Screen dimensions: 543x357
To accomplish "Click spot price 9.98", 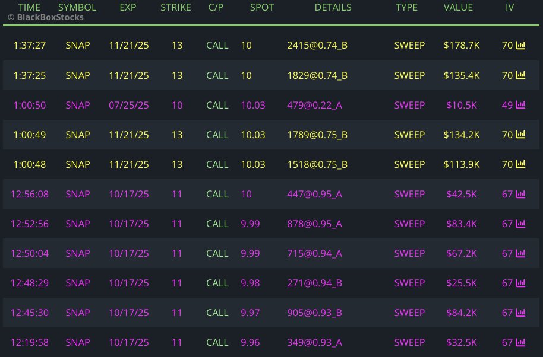I will pos(250,283).
